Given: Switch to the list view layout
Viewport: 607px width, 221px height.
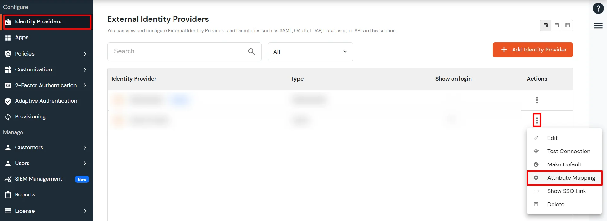Looking at the screenshot, I should pyautogui.click(x=556, y=25).
